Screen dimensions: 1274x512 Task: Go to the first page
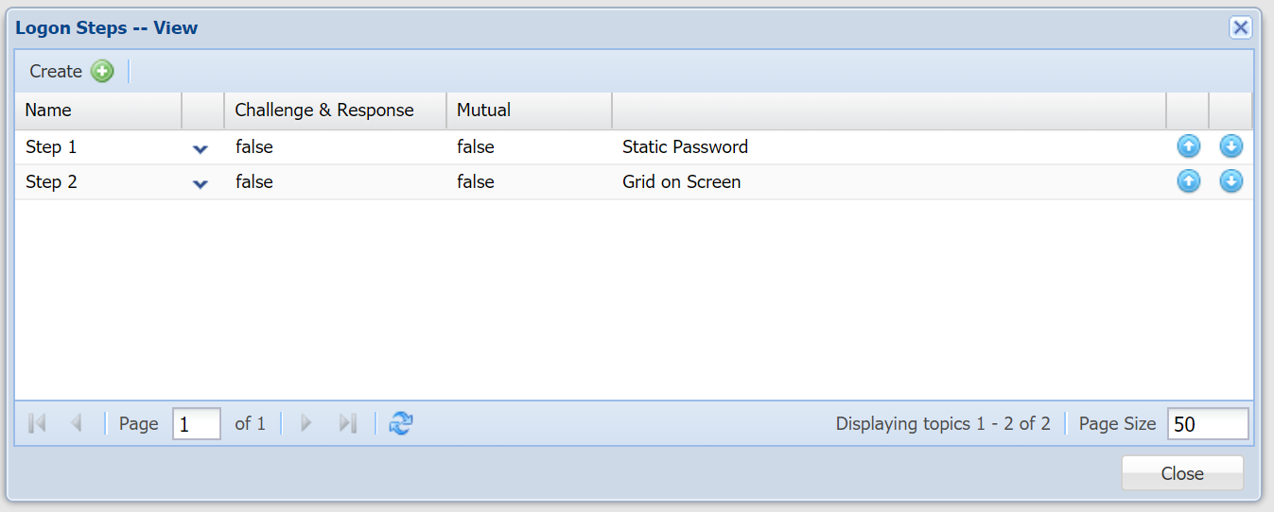point(38,423)
